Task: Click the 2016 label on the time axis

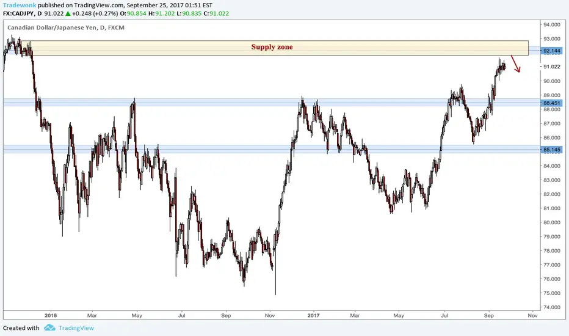Action: pyautogui.click(x=51, y=315)
